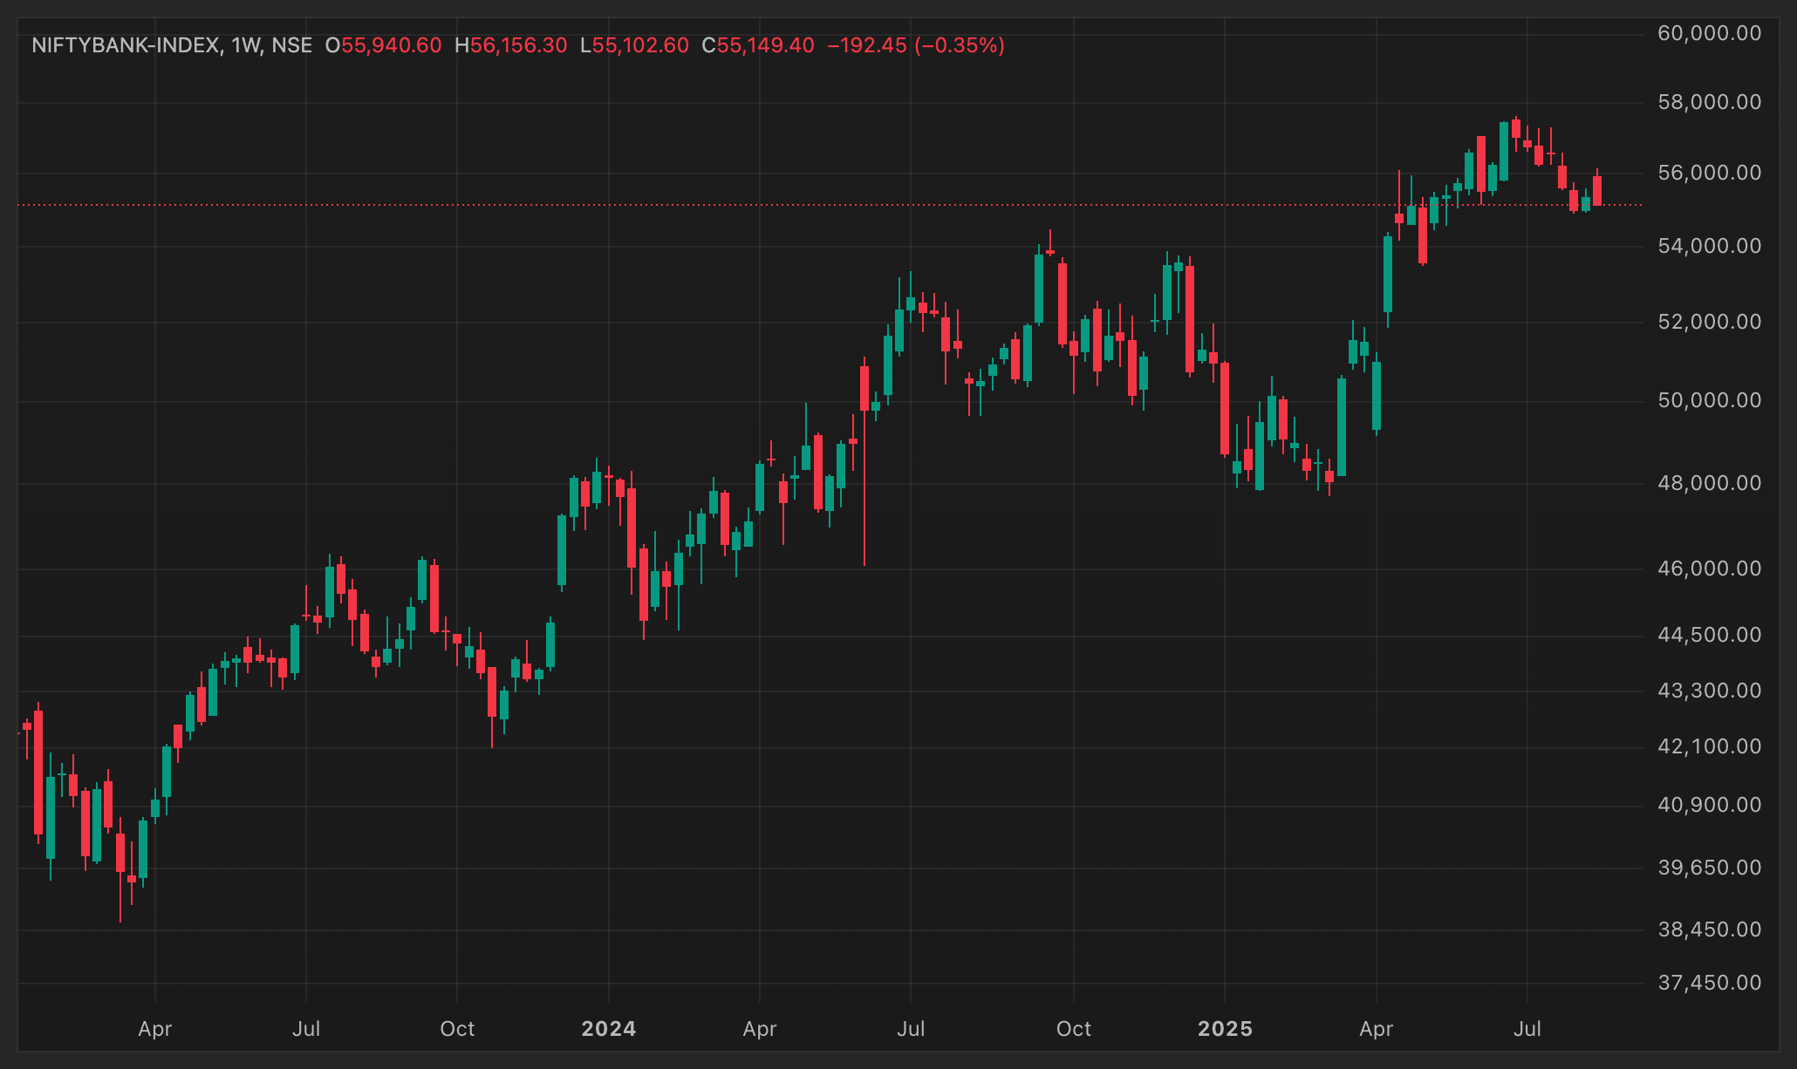
Task: Click the close value C55,149.40
Action: tap(758, 45)
